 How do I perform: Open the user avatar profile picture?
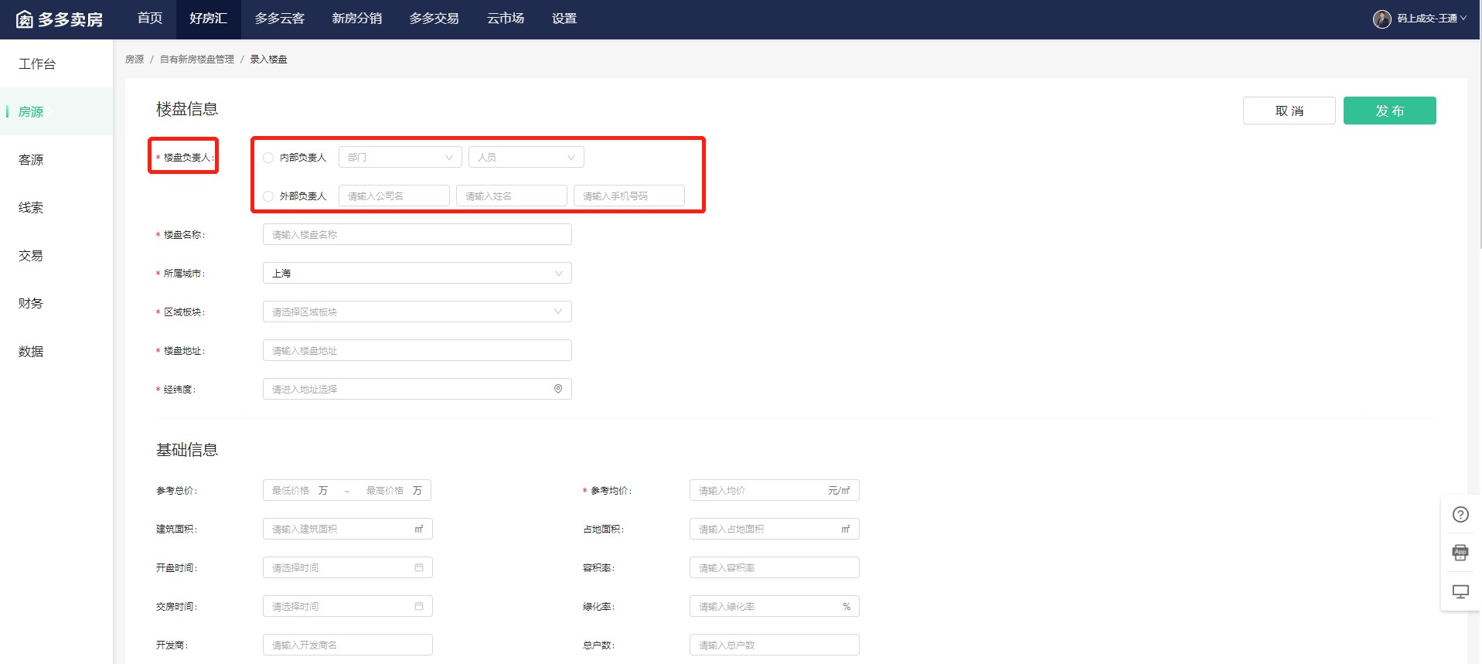1381,19
